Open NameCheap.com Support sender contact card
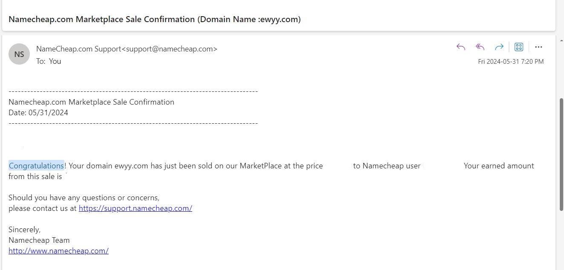The image size is (564, 270). 127,49
